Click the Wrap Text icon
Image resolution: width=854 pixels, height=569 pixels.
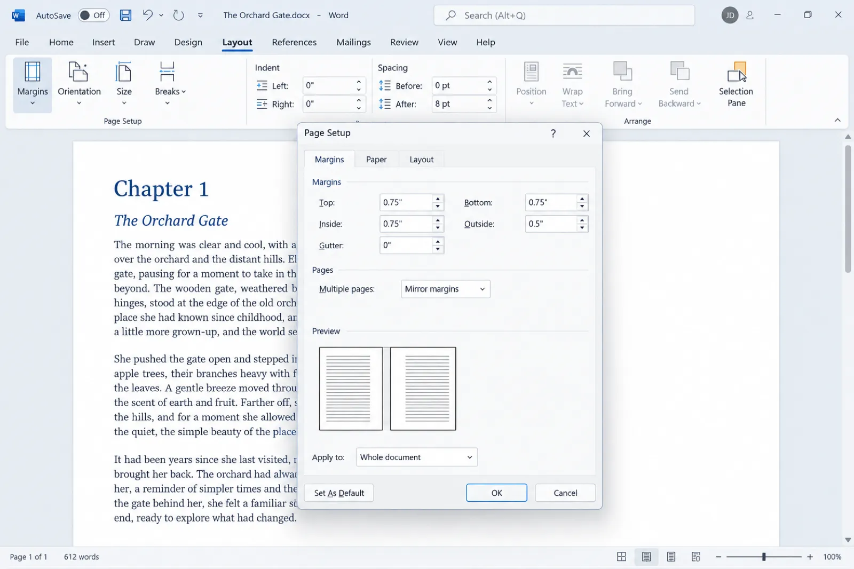click(572, 72)
